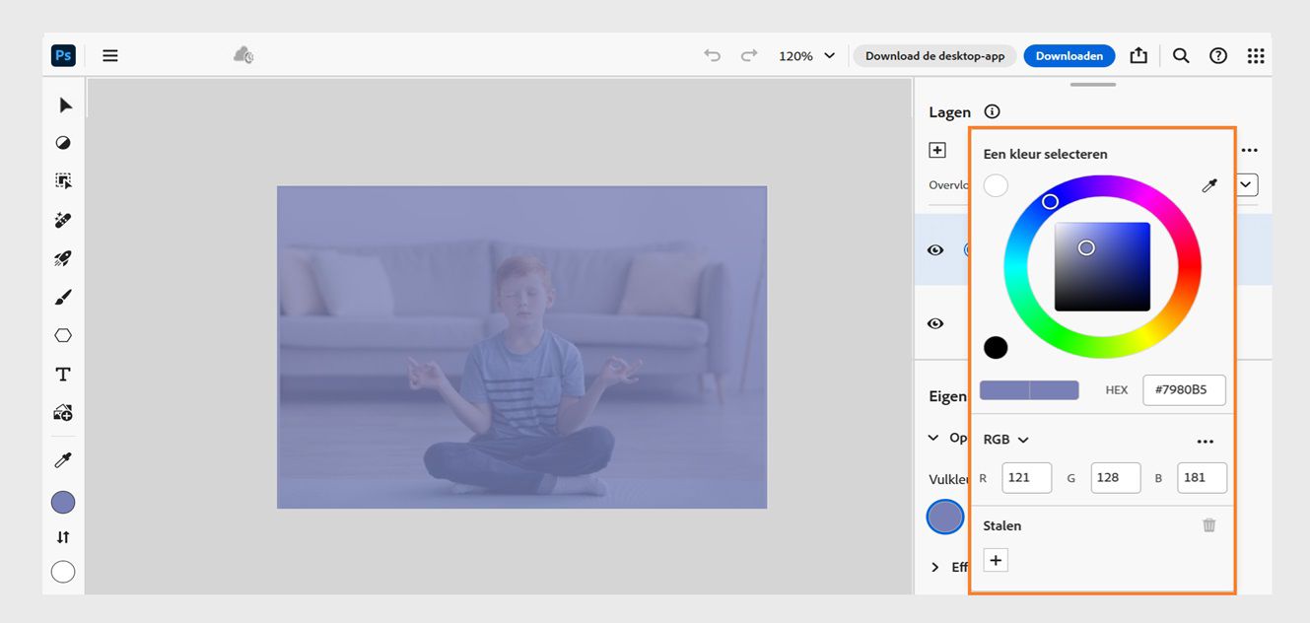The image size is (1310, 623).
Task: Delete swatch with trash icon
Action: 1208,525
